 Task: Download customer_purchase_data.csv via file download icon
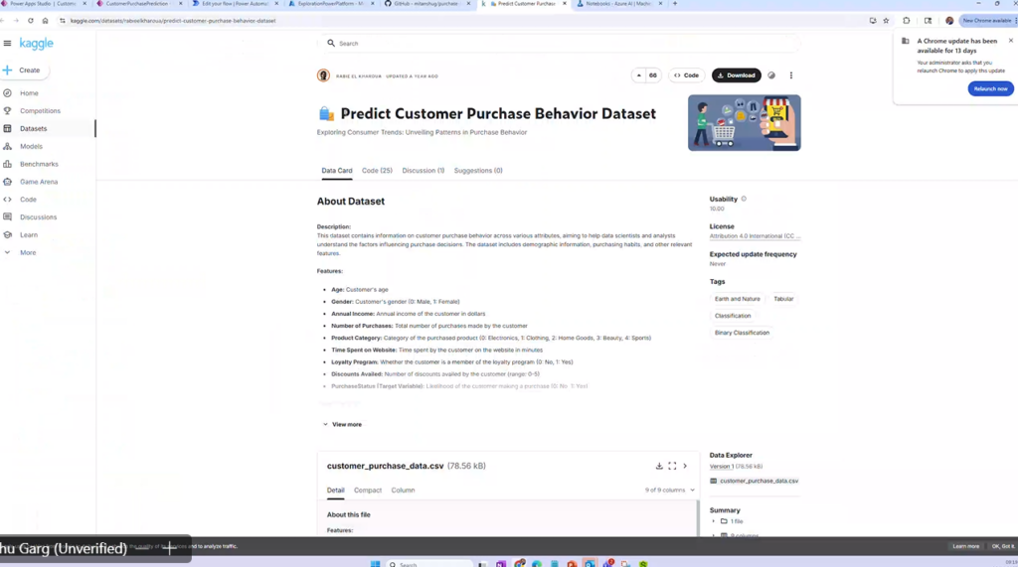659,466
